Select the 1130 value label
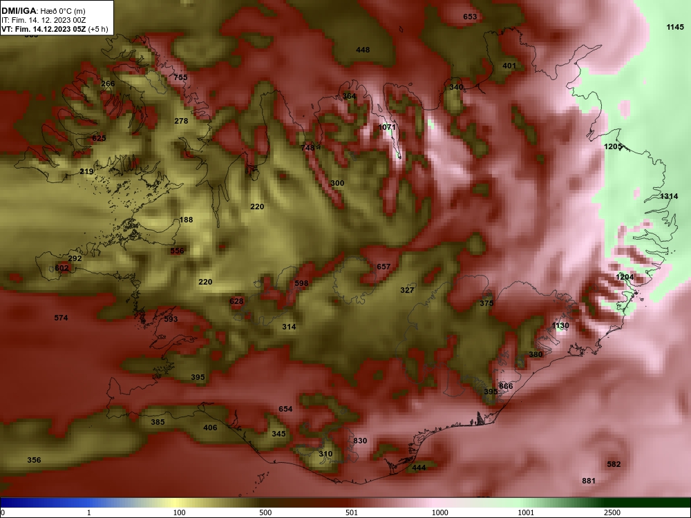This screenshot has width=691, height=518. [560, 325]
